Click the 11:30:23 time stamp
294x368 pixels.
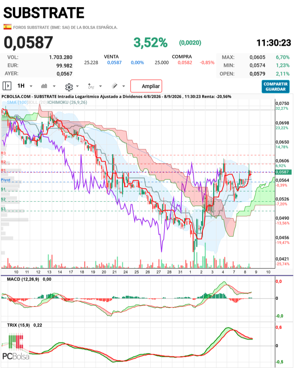coord(273,43)
